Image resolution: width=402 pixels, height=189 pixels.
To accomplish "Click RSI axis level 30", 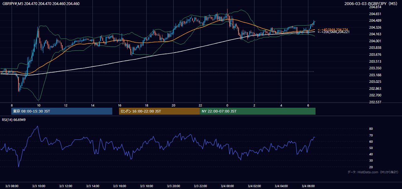I will coord(371,161).
